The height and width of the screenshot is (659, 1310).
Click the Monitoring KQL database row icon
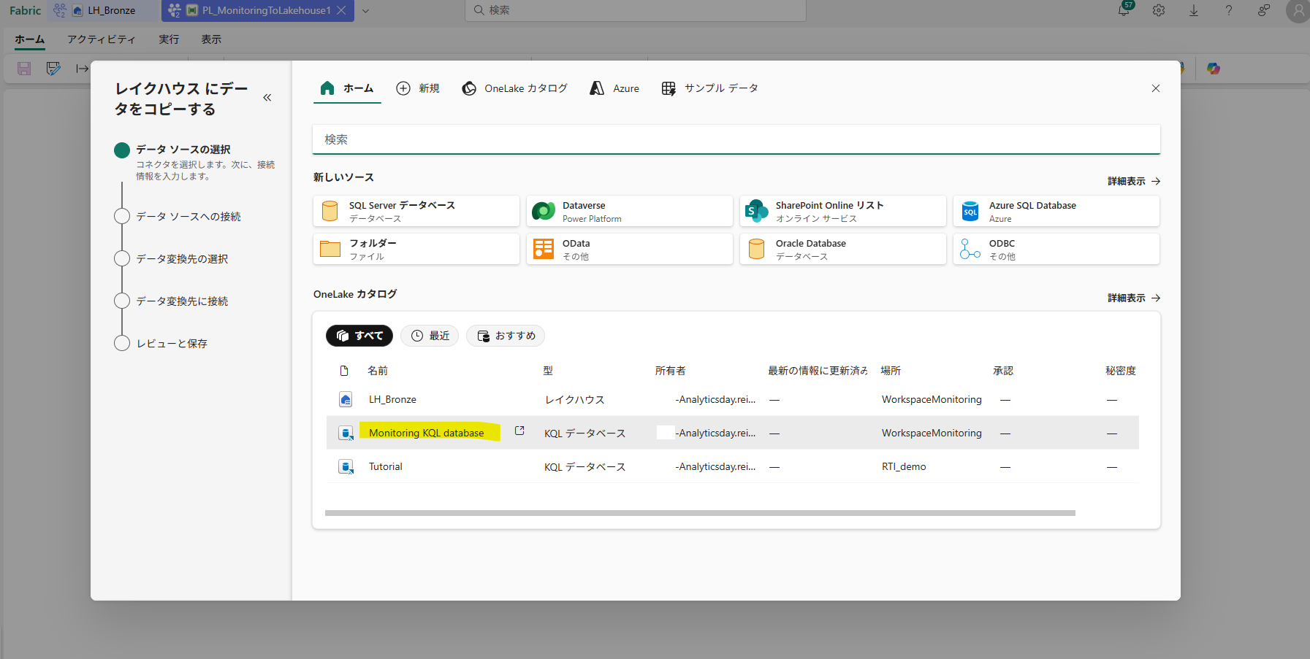(346, 433)
